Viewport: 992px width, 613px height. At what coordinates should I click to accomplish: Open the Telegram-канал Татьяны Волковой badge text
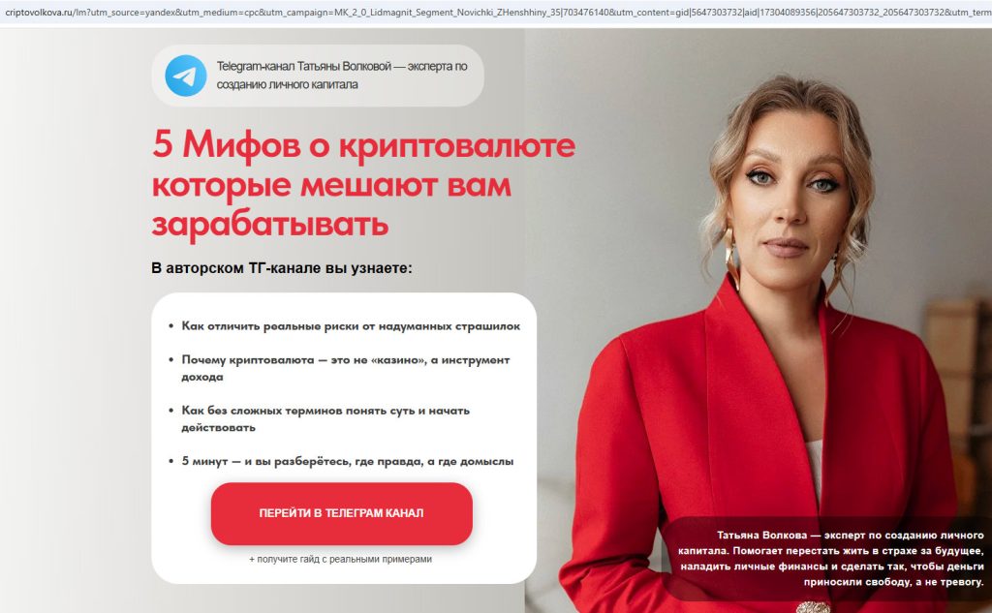[342, 76]
